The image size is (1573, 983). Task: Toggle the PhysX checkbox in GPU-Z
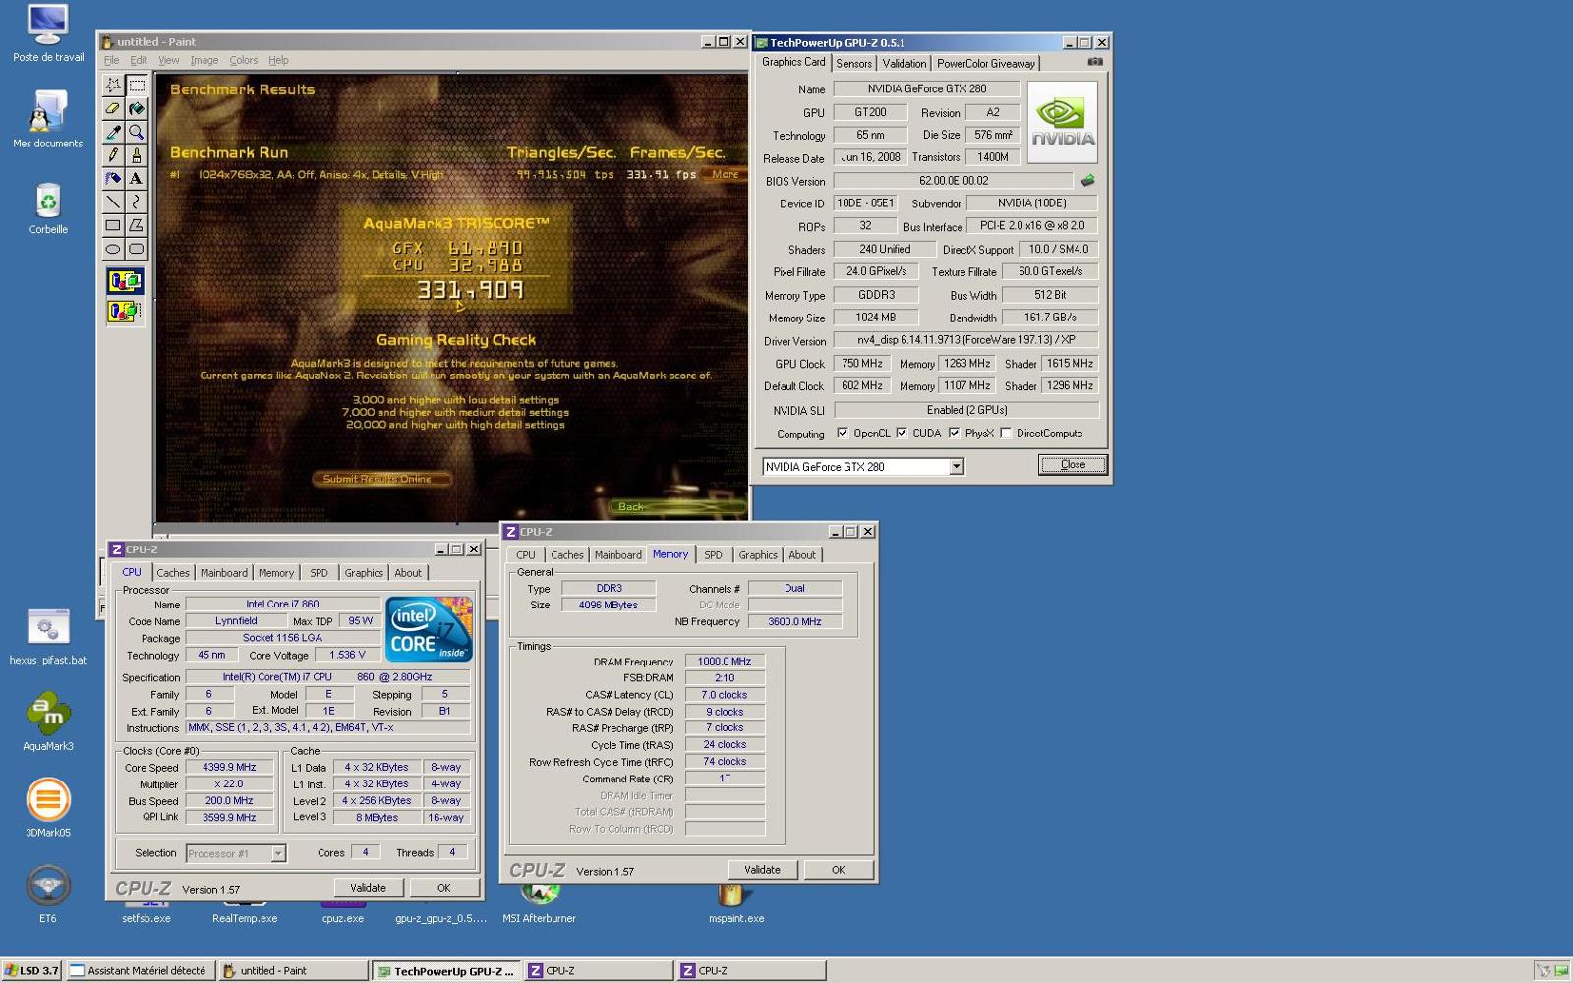tap(954, 434)
